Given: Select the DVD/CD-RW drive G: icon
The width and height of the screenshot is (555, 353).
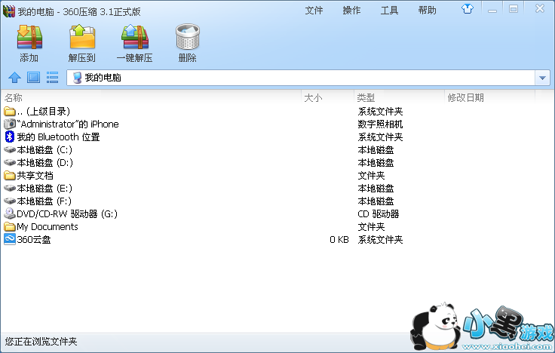Looking at the screenshot, I should point(10,213).
